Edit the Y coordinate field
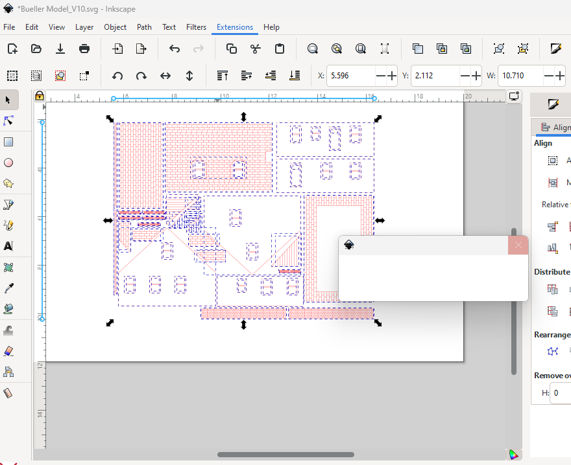The width and height of the screenshot is (571, 465). click(x=435, y=76)
